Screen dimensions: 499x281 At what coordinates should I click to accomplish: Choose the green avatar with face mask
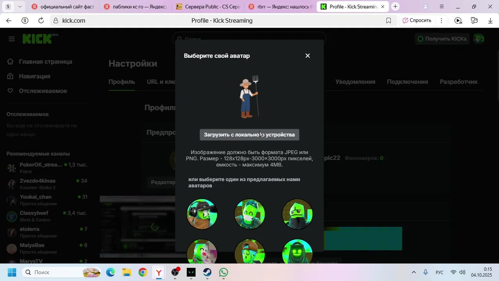pos(250,214)
